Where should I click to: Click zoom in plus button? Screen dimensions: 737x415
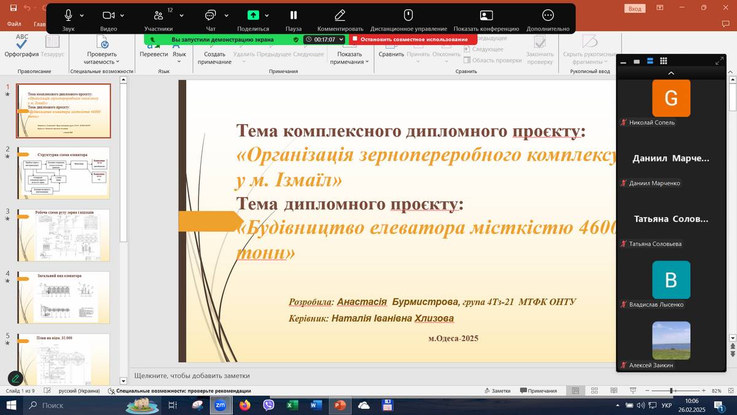[x=704, y=391]
